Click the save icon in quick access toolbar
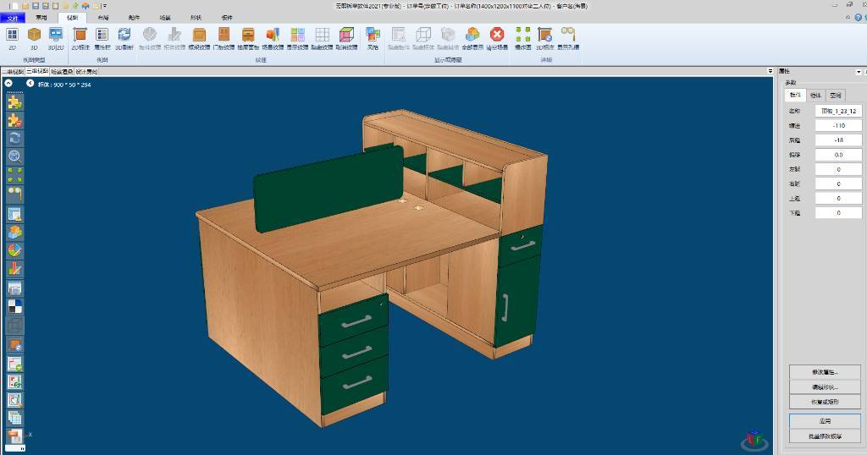 [x=36, y=6]
